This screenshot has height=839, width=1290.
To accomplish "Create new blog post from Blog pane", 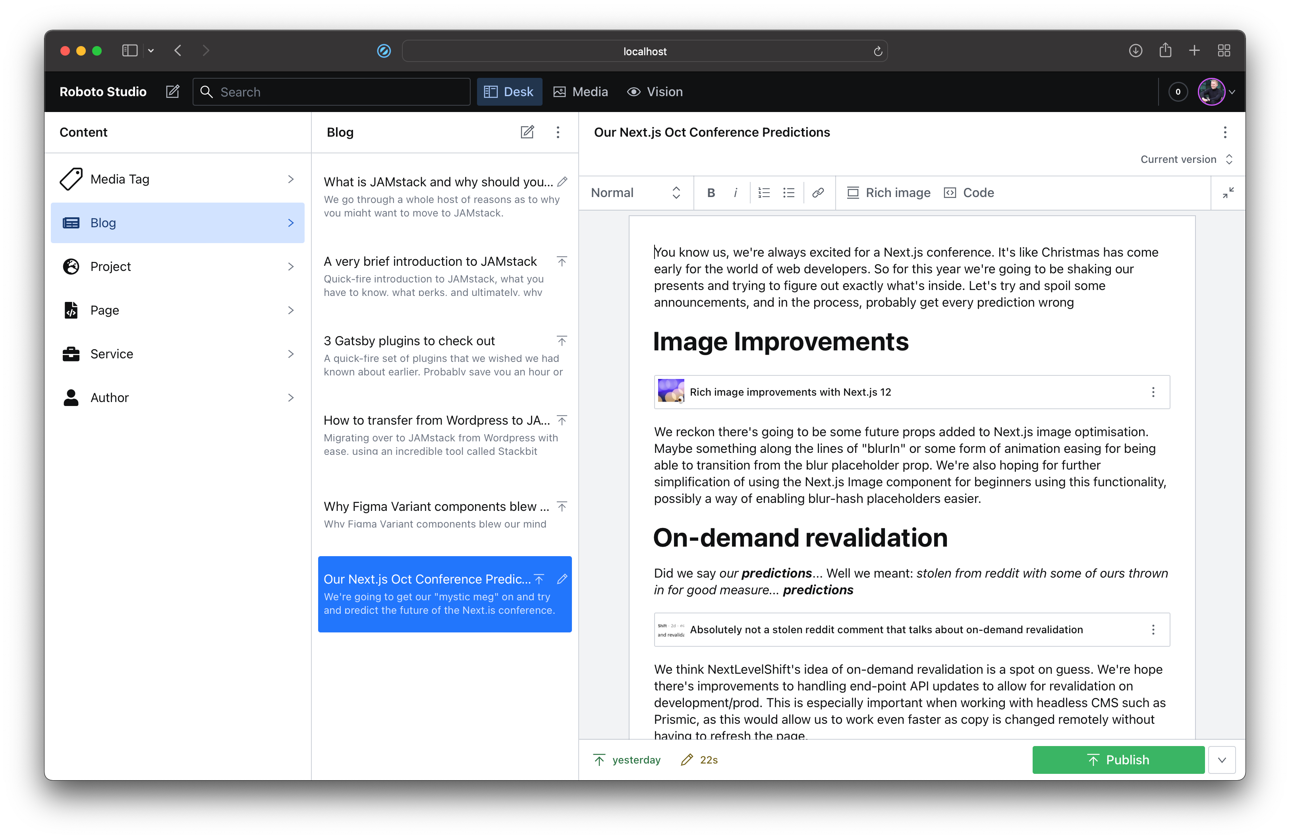I will coord(527,132).
